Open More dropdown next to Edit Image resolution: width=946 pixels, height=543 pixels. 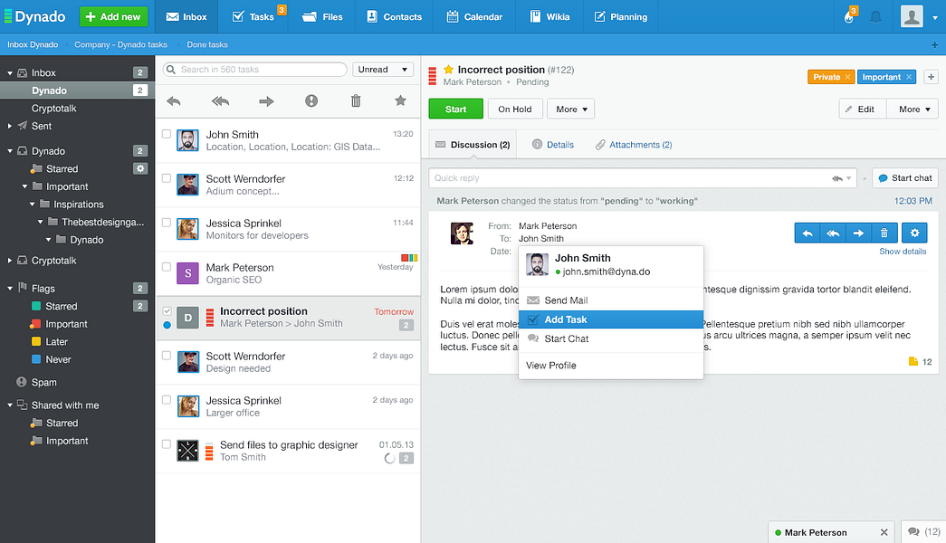(913, 110)
